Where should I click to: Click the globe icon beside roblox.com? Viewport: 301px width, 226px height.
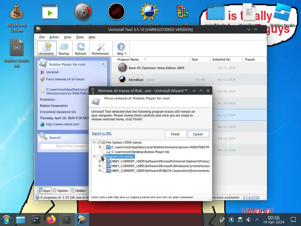tap(42, 124)
